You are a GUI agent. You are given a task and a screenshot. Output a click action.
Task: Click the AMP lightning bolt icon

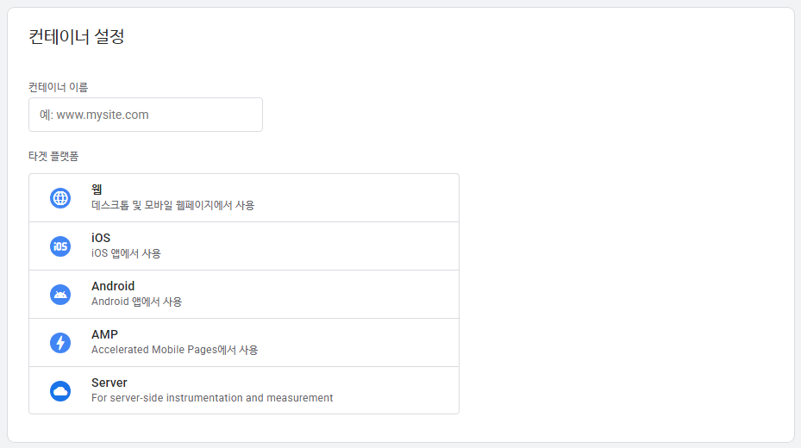60,343
